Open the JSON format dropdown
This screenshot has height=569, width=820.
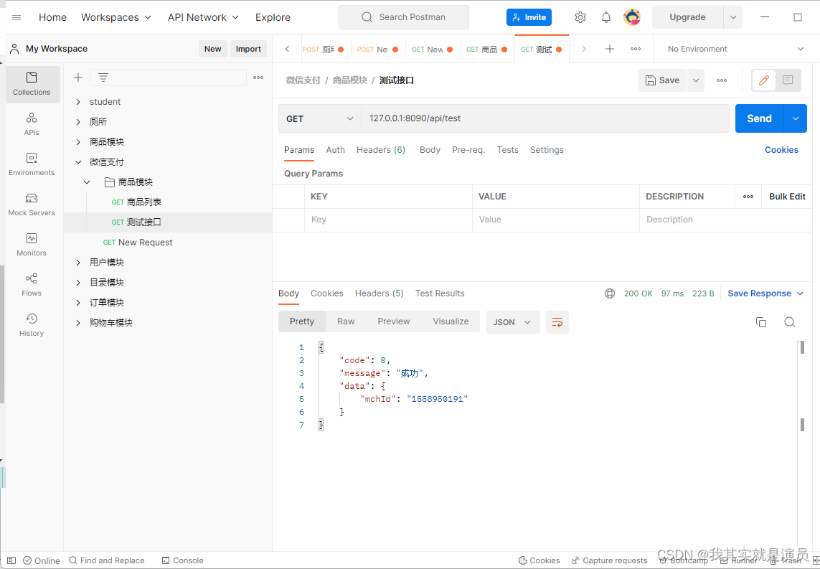click(512, 322)
